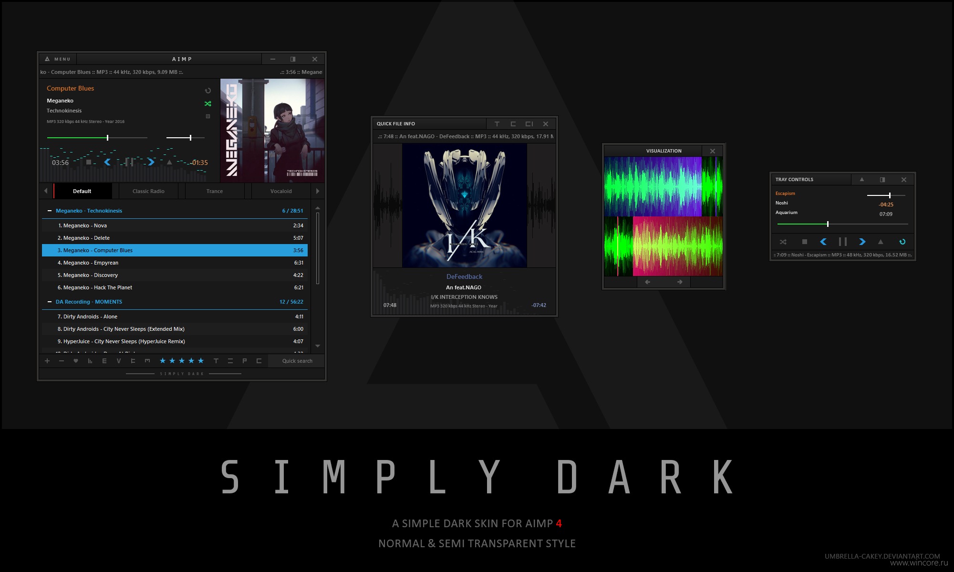Click V icon in playlist toolbar
Screen dimensions: 954x572
[119, 361]
